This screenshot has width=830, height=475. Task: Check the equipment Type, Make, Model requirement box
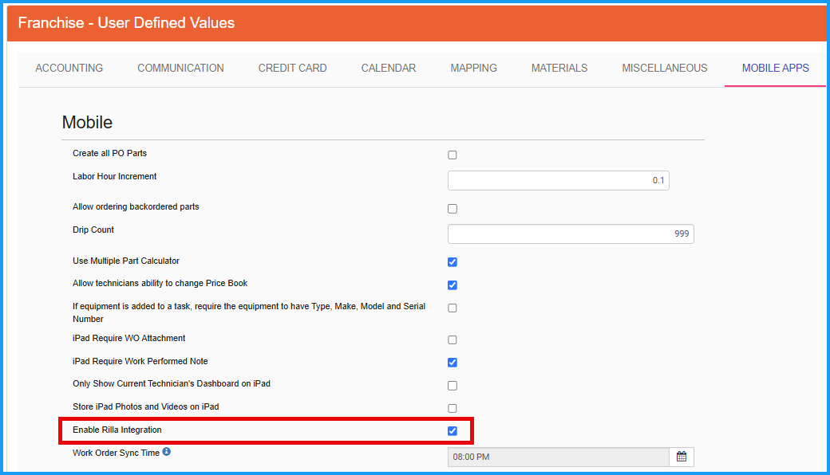pyautogui.click(x=452, y=308)
